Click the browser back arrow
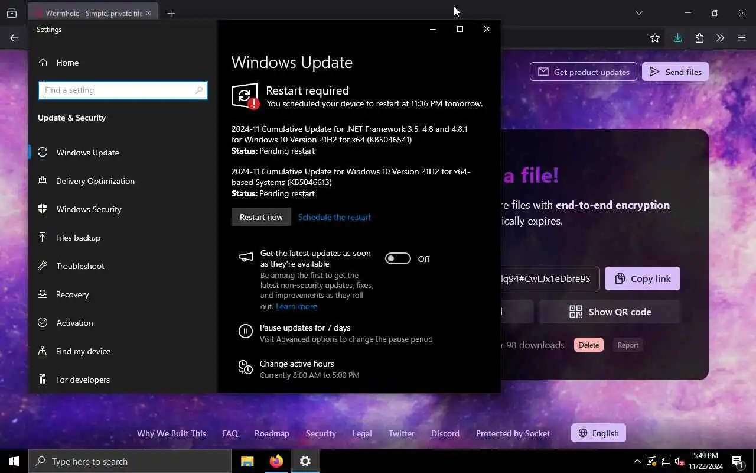756x473 pixels. point(14,38)
